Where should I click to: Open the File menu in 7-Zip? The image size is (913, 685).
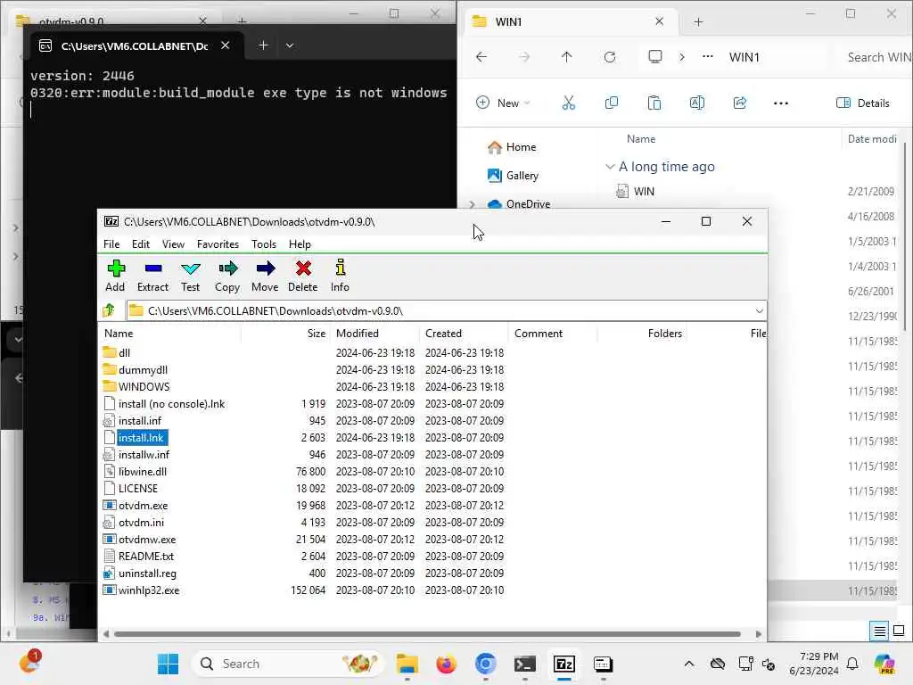coord(111,244)
